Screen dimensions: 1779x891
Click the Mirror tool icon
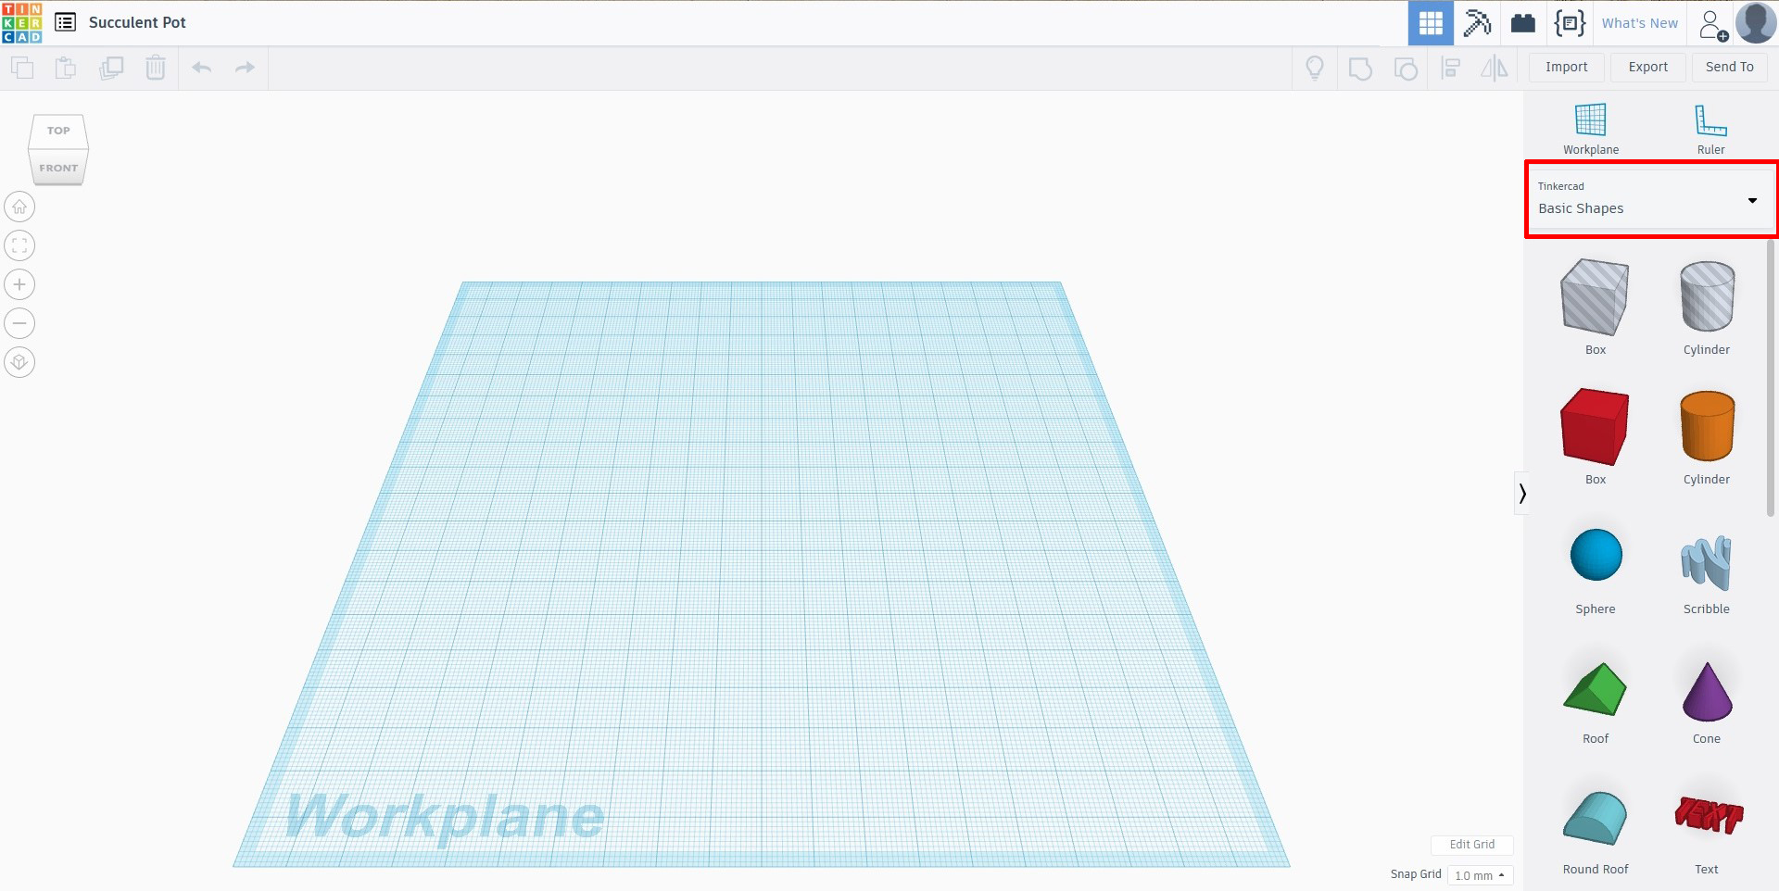pos(1495,68)
